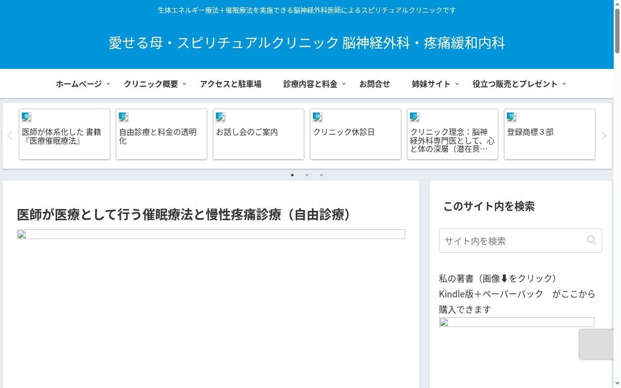The height and width of the screenshot is (388, 621).
Task: Expand 役立つ販売とプレゼント submenu arrow
Action: click(564, 84)
